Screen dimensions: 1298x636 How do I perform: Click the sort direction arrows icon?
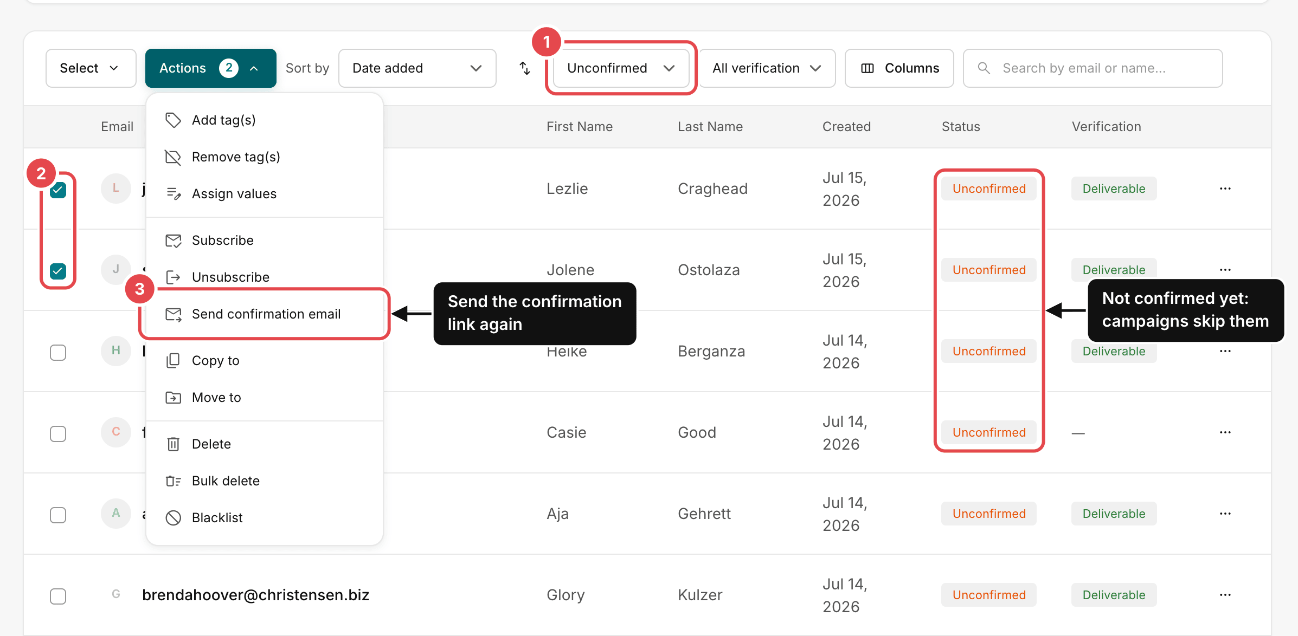[x=525, y=68]
